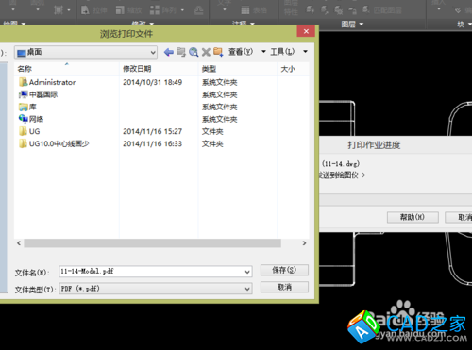Select the UG folder icon
The height and width of the screenshot is (350, 472).
[x=23, y=131]
